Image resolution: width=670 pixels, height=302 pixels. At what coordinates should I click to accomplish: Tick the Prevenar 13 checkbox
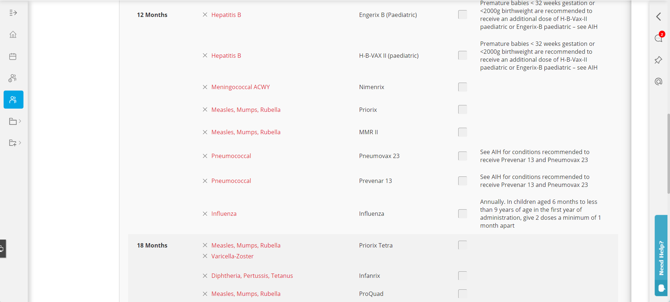pos(463,181)
